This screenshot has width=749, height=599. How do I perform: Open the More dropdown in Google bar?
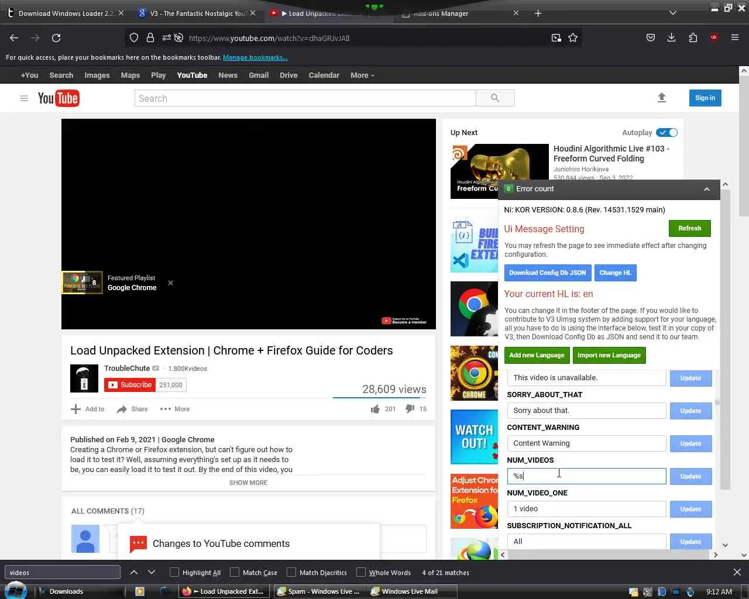pyautogui.click(x=362, y=75)
